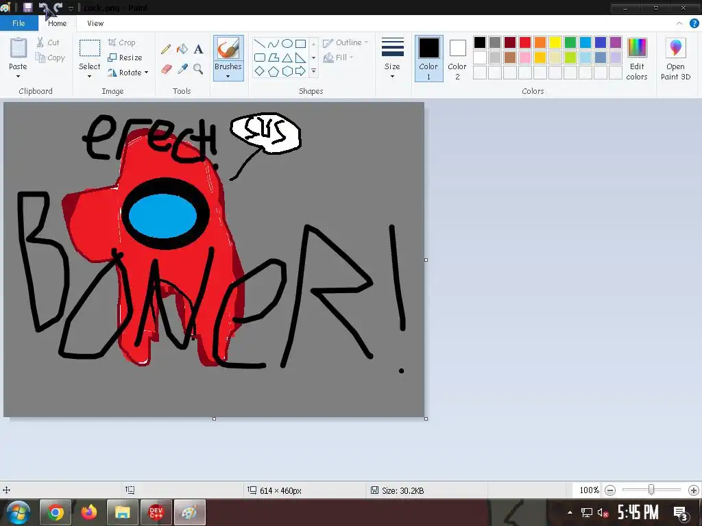Choose the yellow color swatch
The image size is (702, 526).
pyautogui.click(x=555, y=42)
